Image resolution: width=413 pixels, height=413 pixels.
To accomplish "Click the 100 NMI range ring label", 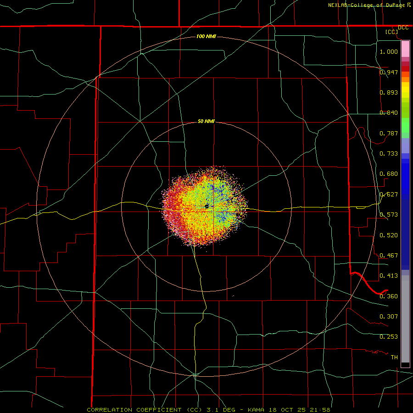I will tap(206, 36).
